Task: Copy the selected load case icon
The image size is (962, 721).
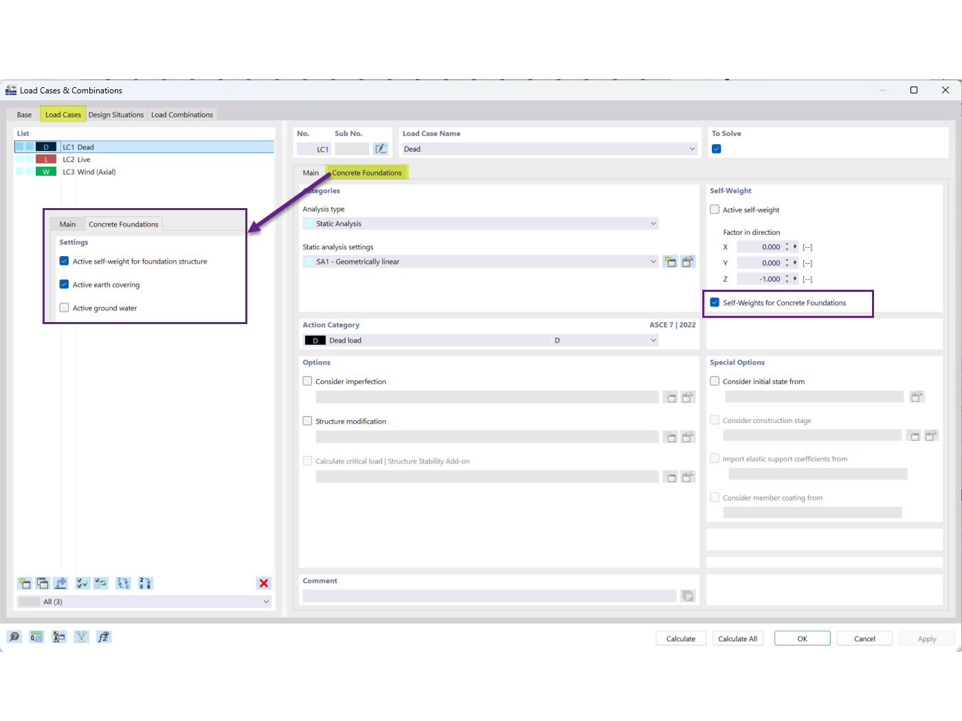Action: (43, 583)
